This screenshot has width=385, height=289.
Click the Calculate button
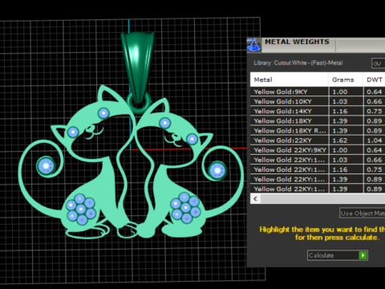click(x=338, y=255)
